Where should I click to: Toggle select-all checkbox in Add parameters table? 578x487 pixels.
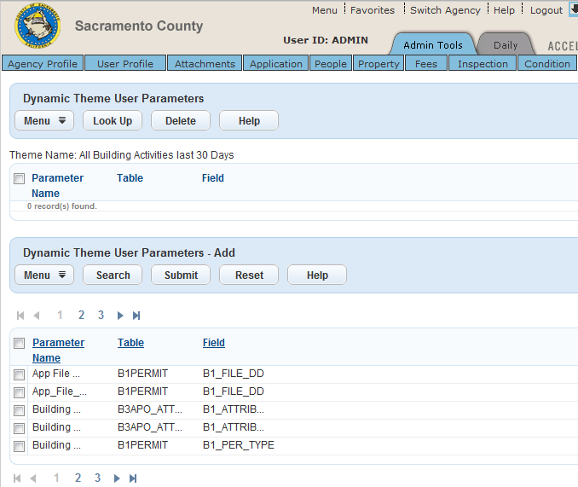pyautogui.click(x=19, y=343)
